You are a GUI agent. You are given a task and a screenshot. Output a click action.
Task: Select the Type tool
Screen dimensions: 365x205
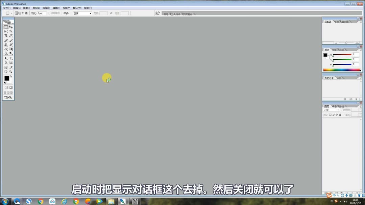coord(10,58)
